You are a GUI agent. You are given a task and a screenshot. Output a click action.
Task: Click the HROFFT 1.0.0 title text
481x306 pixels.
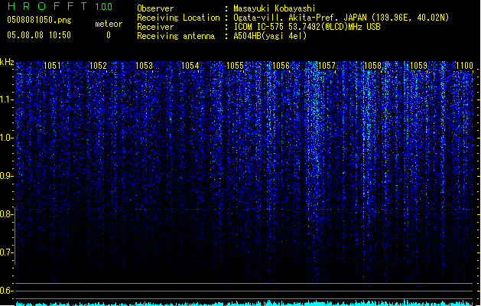[60, 6]
